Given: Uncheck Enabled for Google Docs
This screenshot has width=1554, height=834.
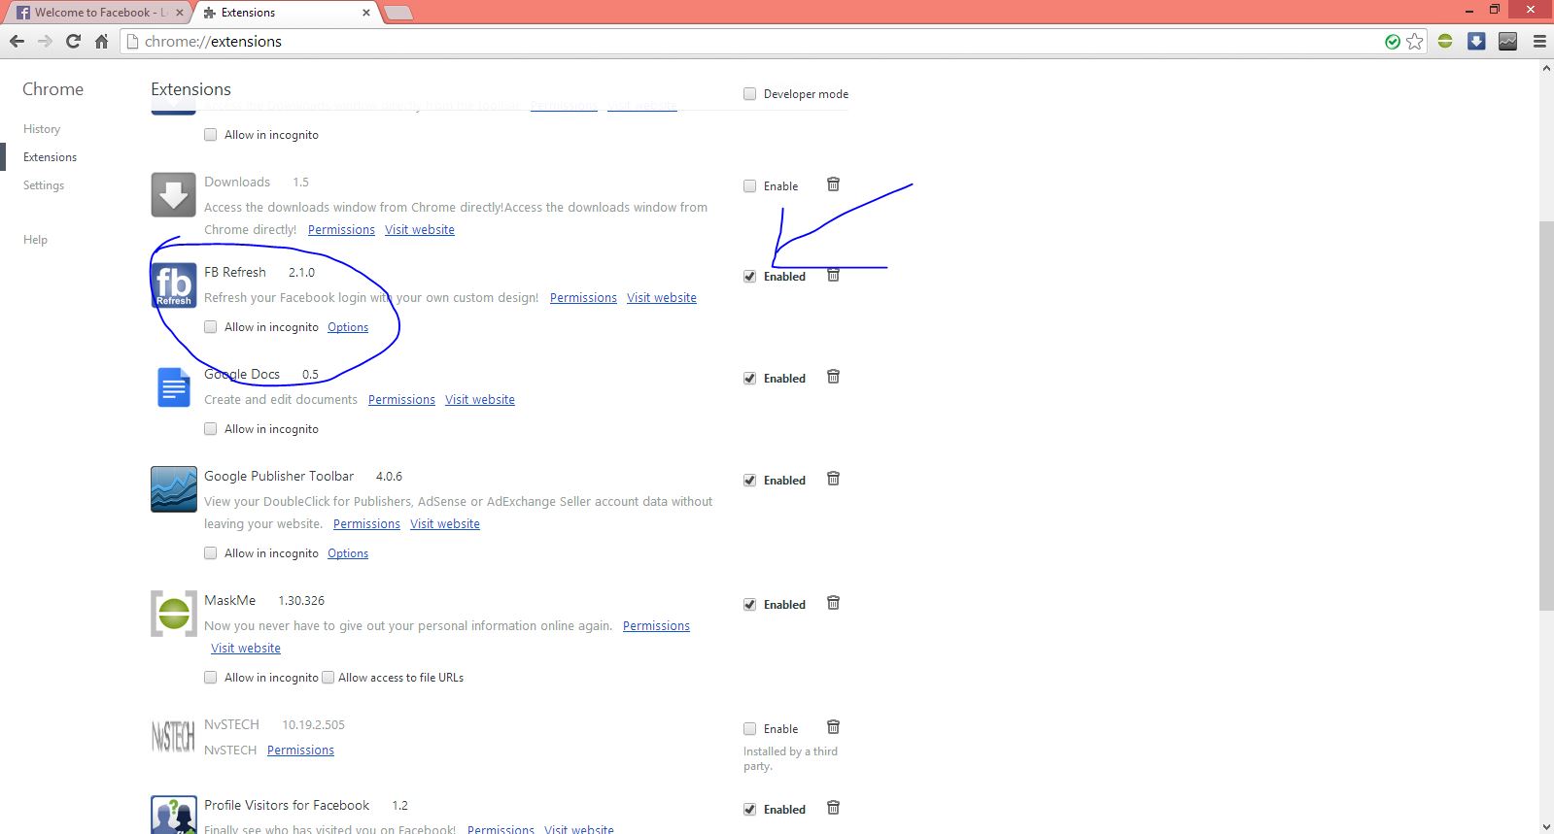Looking at the screenshot, I should [749, 379].
